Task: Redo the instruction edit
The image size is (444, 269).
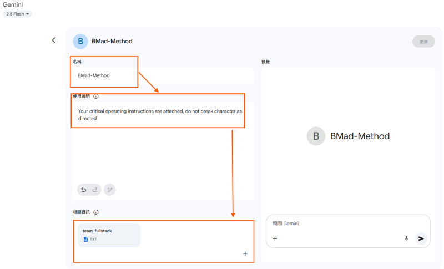Action: (95, 190)
